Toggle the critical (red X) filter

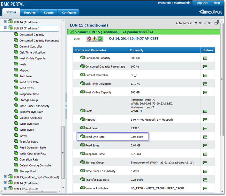tap(89, 39)
